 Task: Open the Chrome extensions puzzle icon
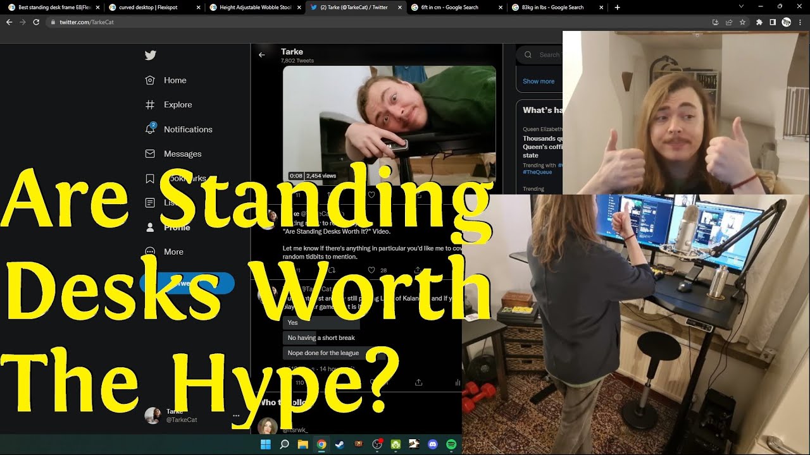(x=759, y=21)
